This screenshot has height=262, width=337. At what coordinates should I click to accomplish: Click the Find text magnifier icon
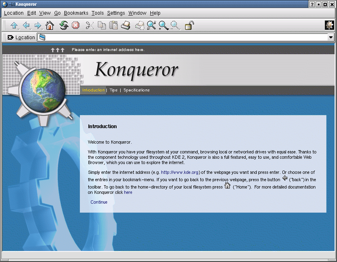click(152, 25)
